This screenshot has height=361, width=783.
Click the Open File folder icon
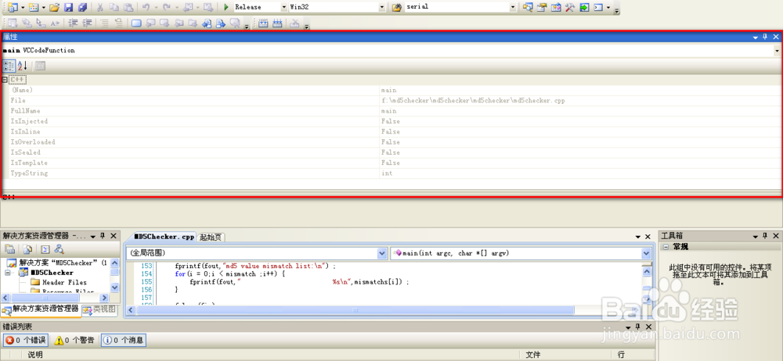55,7
